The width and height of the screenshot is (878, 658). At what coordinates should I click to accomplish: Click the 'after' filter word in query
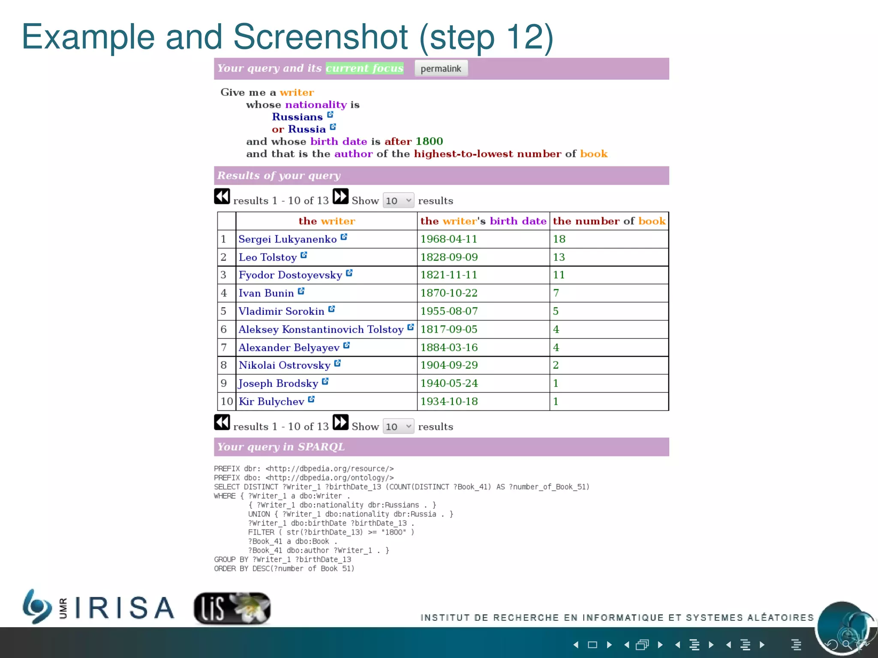coord(398,142)
